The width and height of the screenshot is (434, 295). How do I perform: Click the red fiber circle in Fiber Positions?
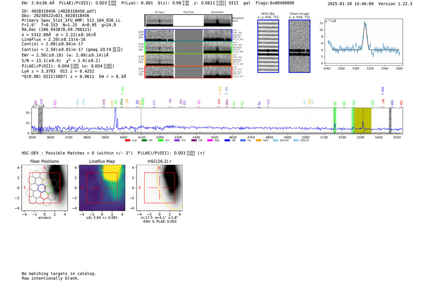[44, 195]
